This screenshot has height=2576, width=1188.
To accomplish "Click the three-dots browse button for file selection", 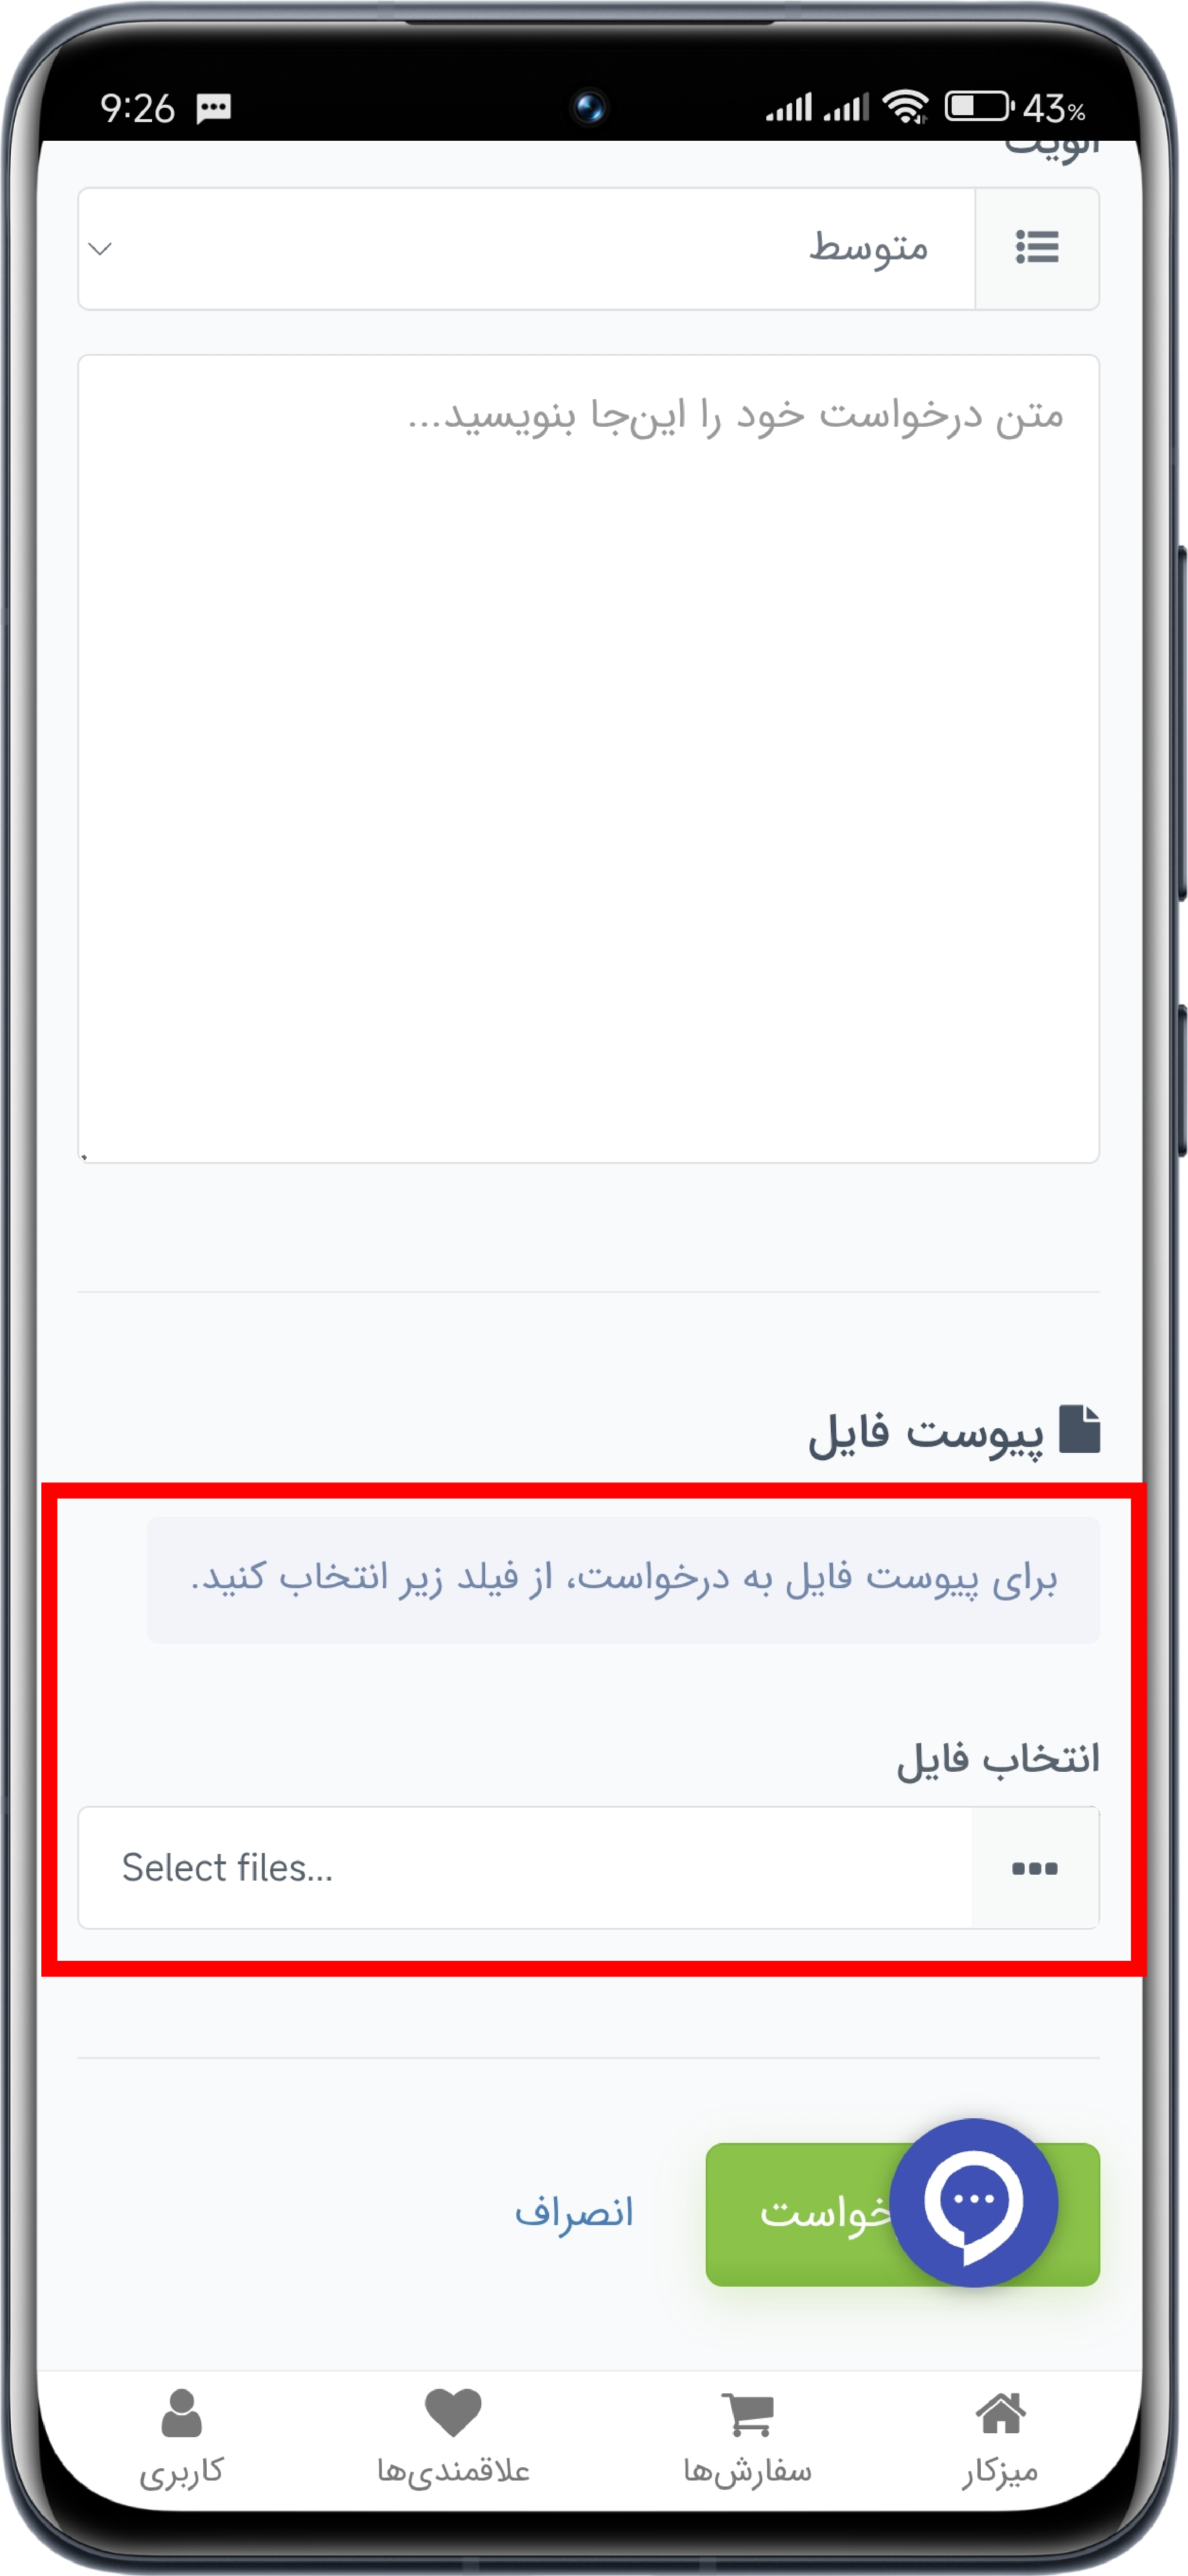I will click(1034, 1868).
